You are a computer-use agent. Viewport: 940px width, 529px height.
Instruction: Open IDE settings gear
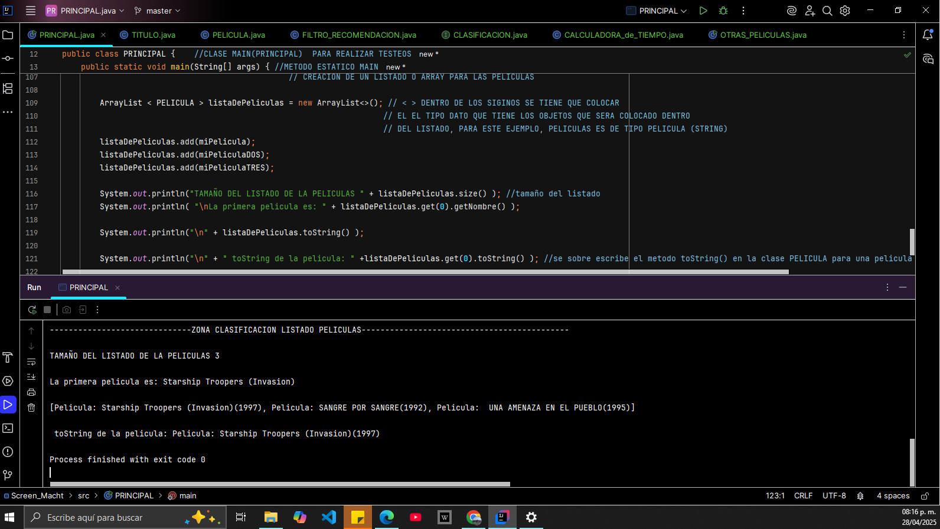pos(845,11)
